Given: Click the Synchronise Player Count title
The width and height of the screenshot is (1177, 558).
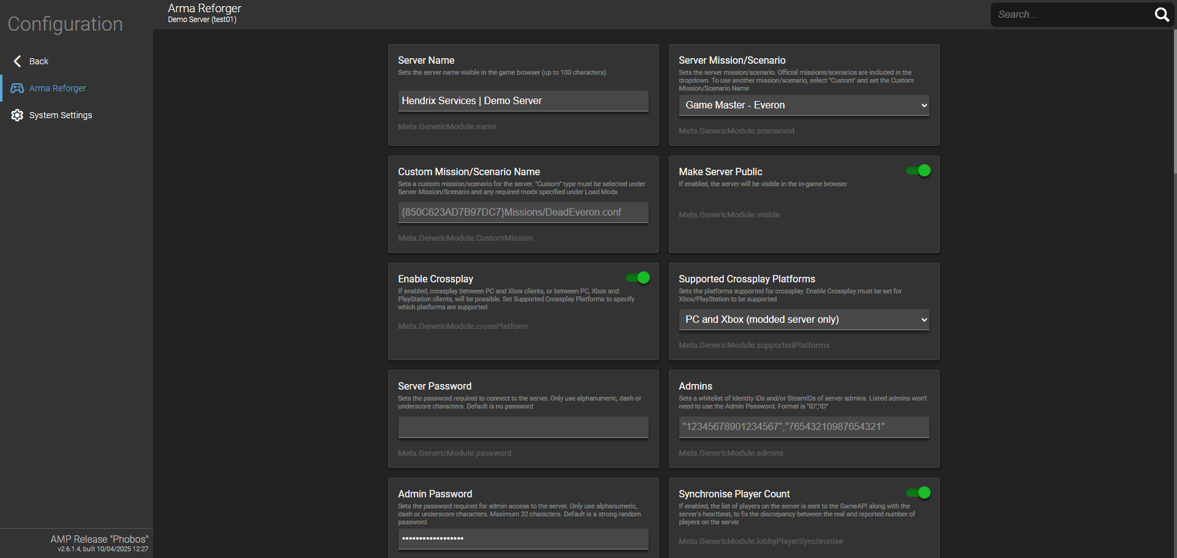Looking at the screenshot, I should click(734, 494).
